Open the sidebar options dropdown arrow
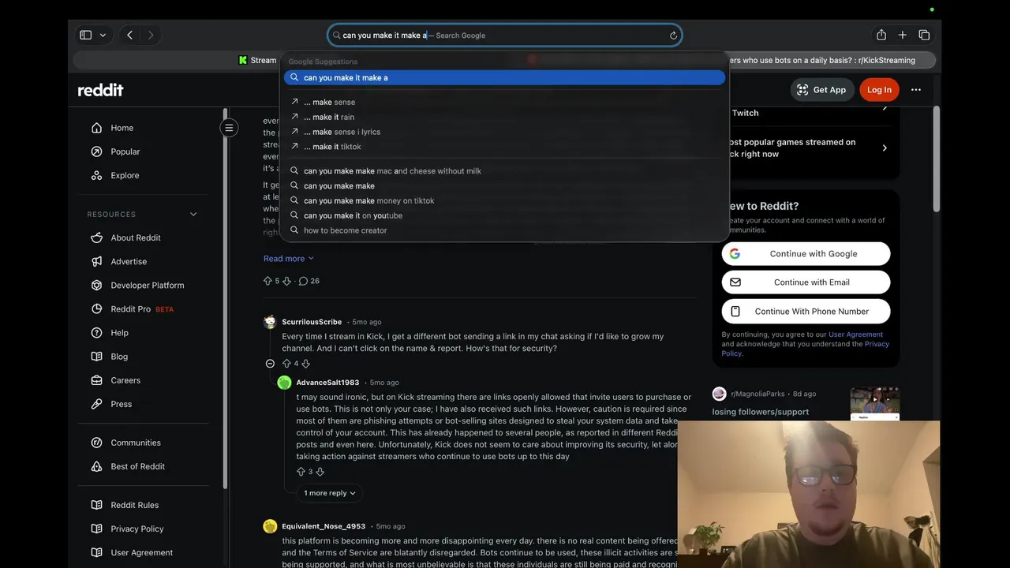This screenshot has height=568, width=1010. coord(103,35)
